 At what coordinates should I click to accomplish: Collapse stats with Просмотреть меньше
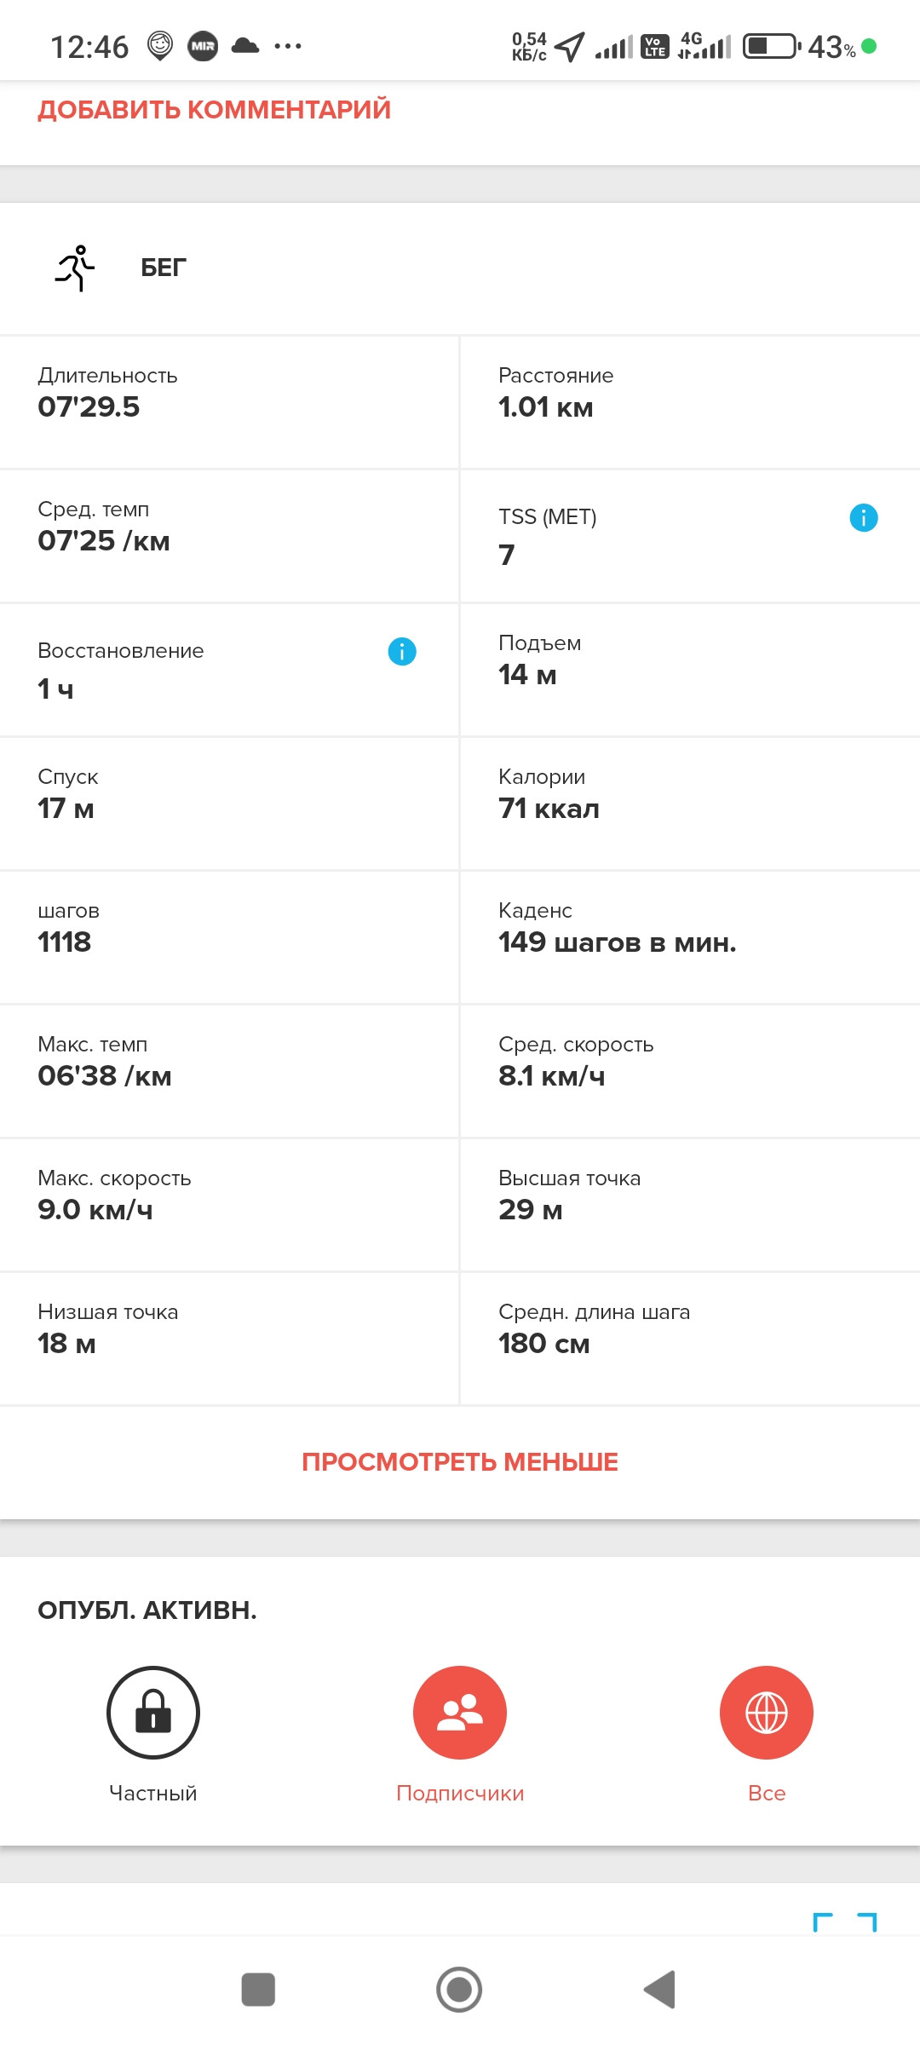[x=460, y=1462]
